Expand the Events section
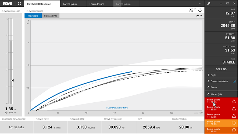The image size is (239, 134). point(208,87)
